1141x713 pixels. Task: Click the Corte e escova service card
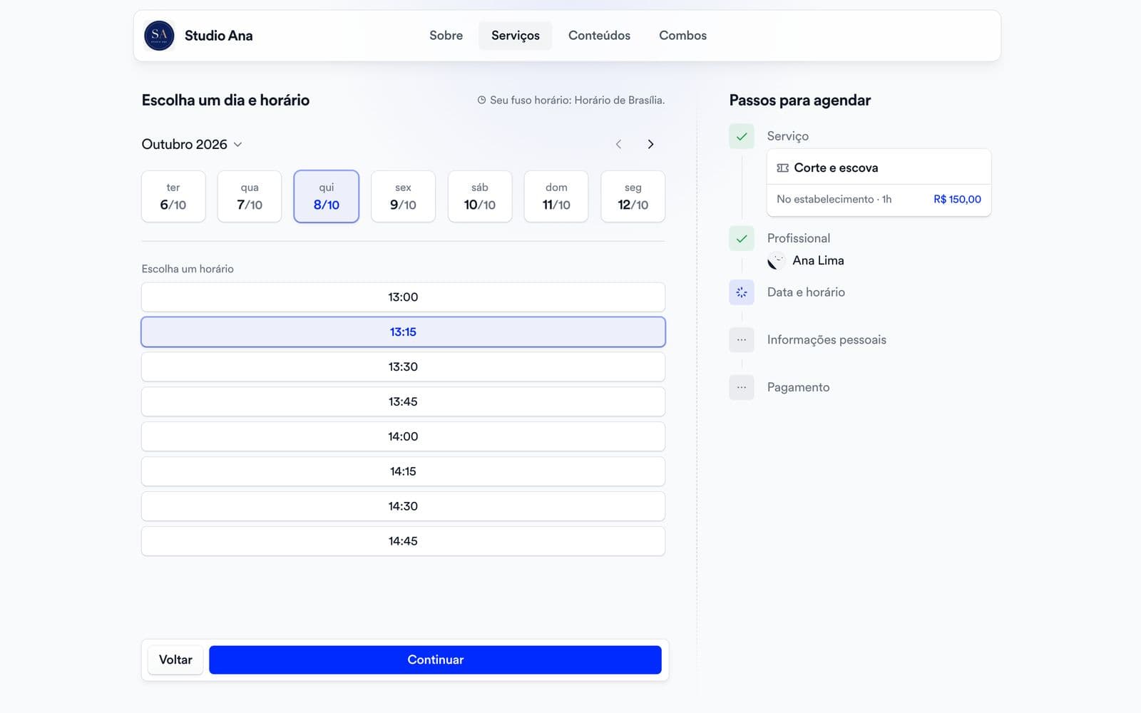click(x=879, y=183)
